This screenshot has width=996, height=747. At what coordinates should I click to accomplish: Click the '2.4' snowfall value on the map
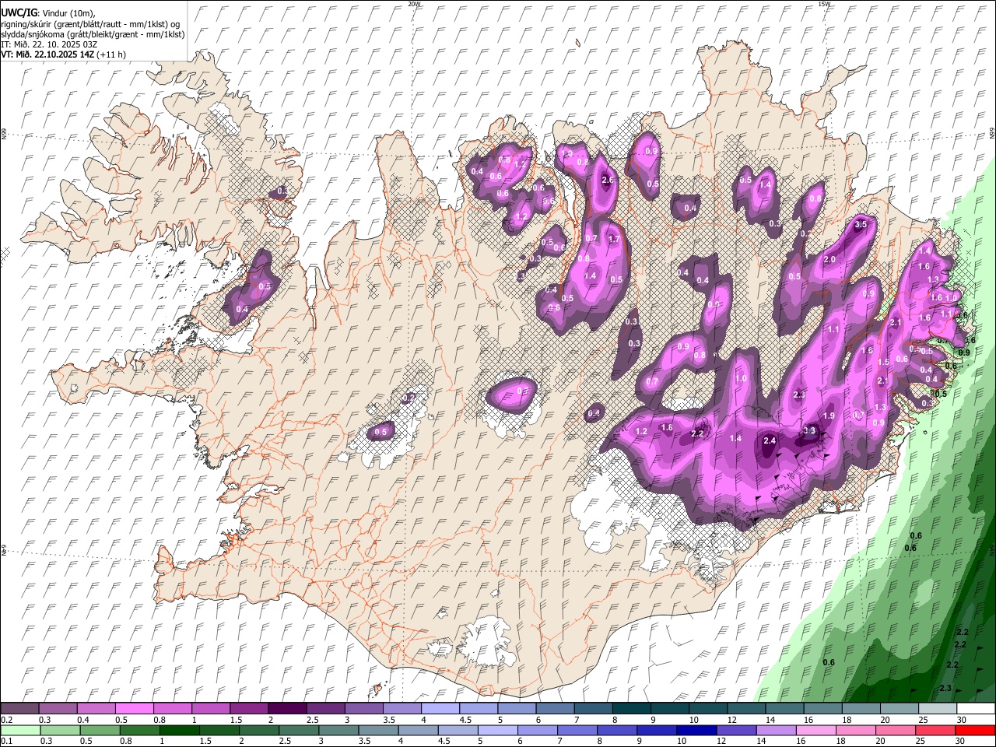pos(770,440)
